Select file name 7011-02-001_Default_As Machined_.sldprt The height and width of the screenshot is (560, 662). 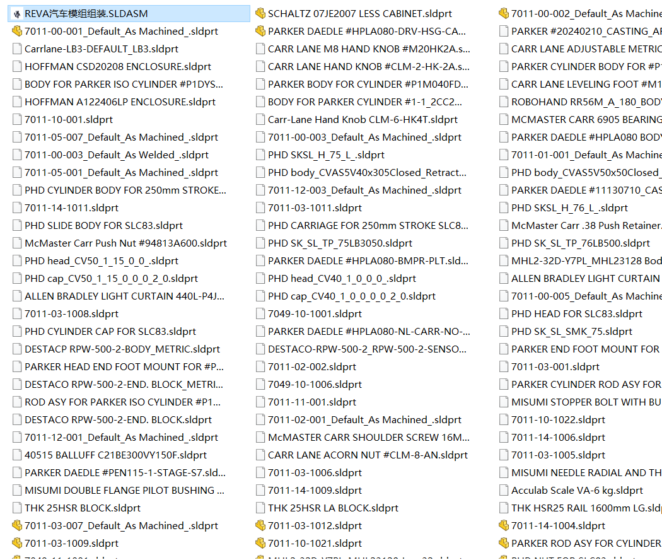[364, 420]
